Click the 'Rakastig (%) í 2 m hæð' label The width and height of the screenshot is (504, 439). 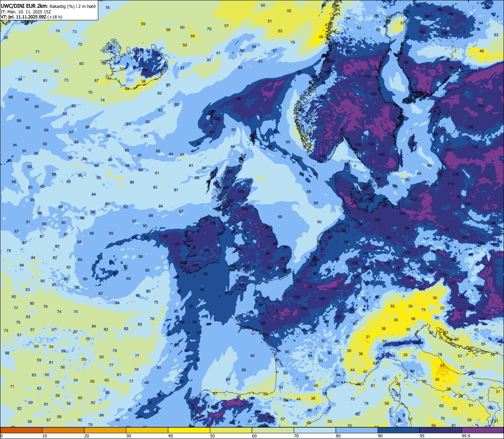pos(72,6)
